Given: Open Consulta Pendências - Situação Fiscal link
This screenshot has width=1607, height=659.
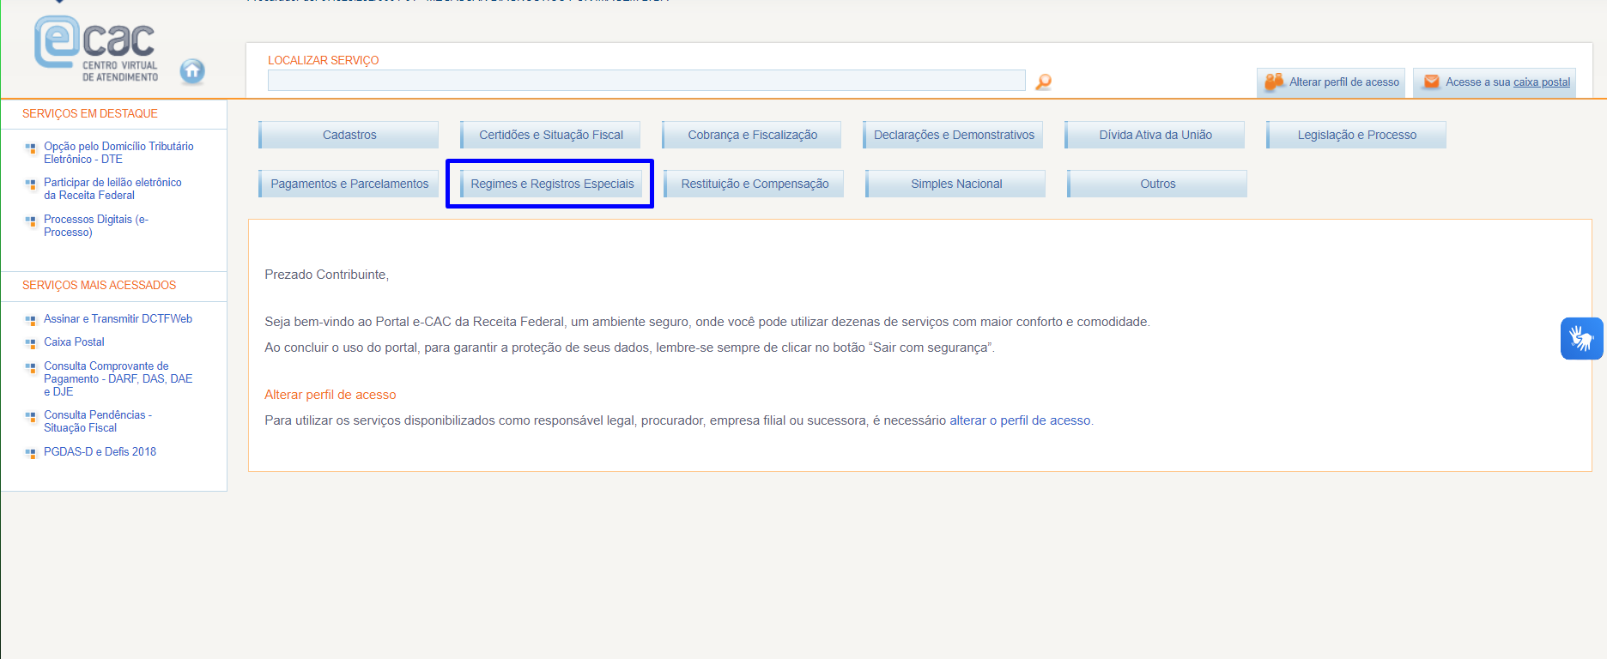Looking at the screenshot, I should click(98, 421).
